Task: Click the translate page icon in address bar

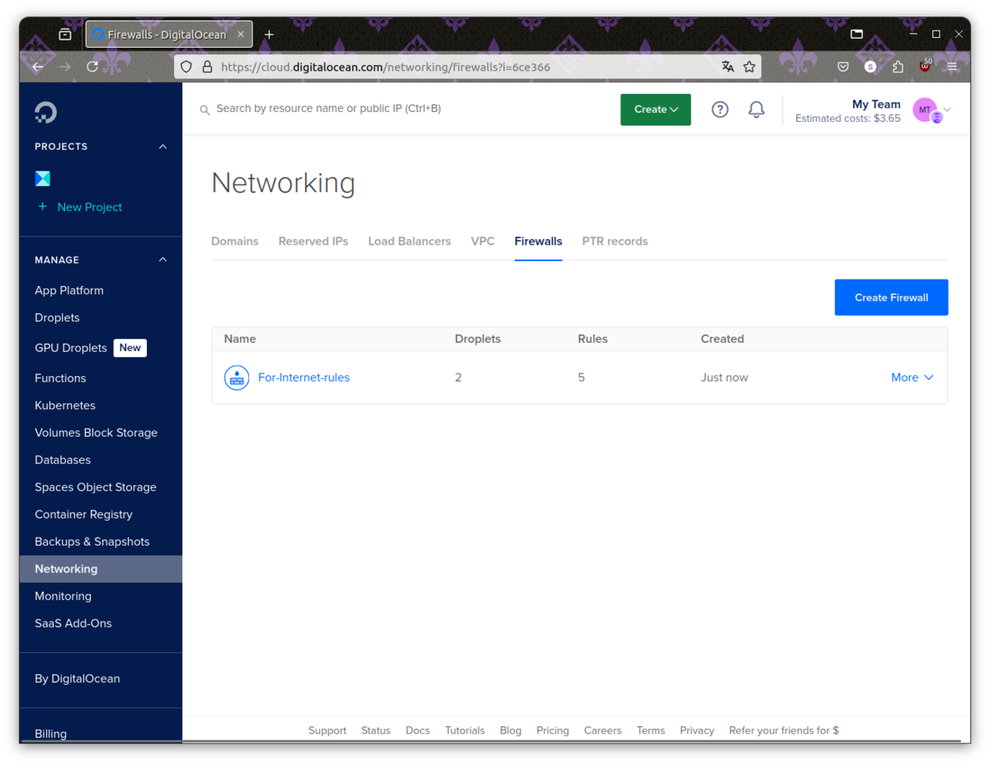Action: pos(728,67)
